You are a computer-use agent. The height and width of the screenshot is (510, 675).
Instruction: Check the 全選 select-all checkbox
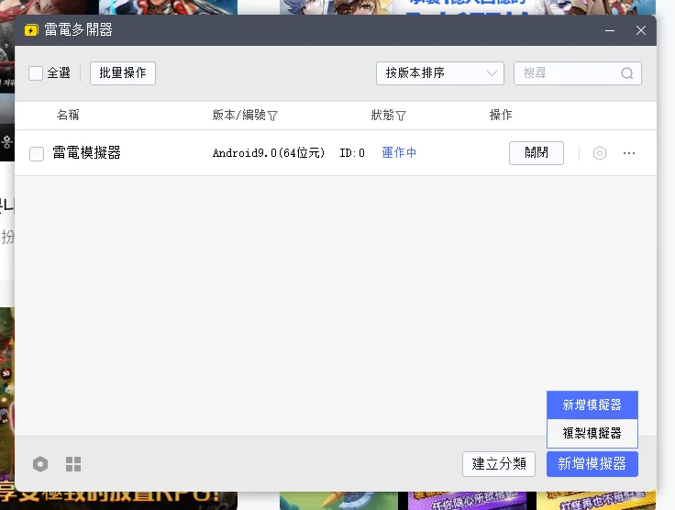(x=36, y=73)
